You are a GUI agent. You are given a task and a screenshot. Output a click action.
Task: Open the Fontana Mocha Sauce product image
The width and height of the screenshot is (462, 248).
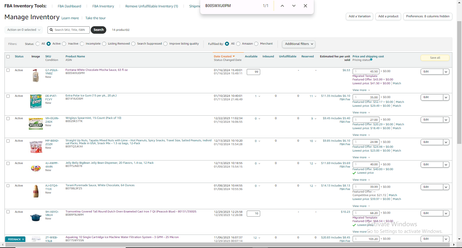pos(36,76)
